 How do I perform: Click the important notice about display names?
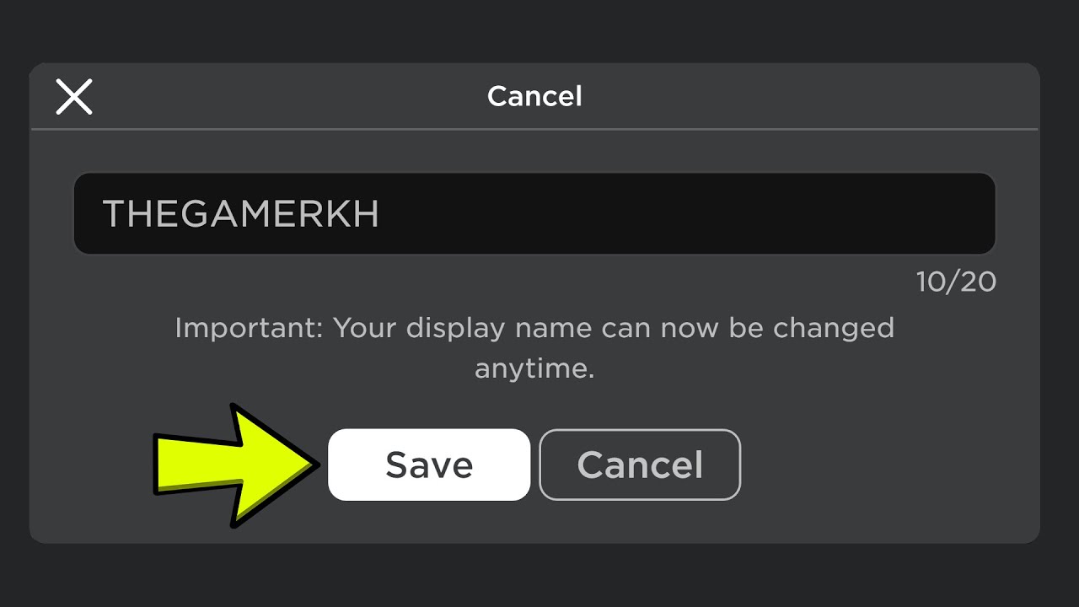coord(534,346)
